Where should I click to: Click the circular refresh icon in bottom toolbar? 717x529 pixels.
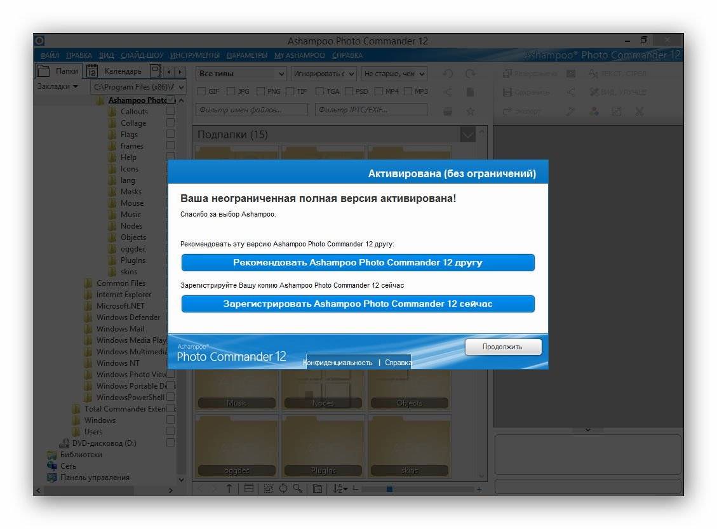(283, 488)
